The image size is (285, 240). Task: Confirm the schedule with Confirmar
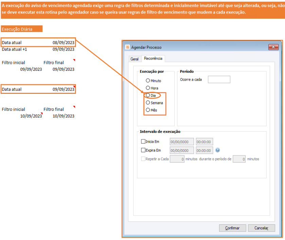pos(232,228)
